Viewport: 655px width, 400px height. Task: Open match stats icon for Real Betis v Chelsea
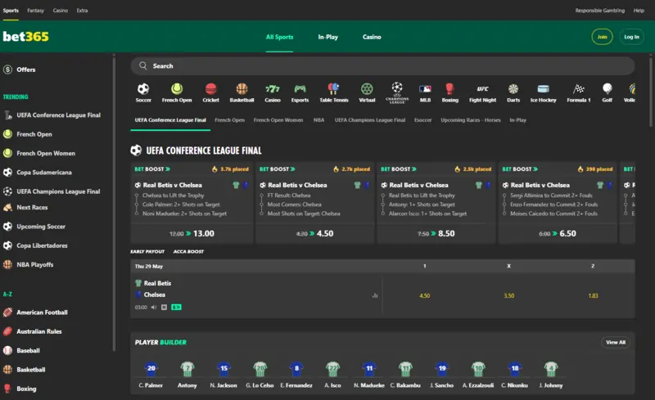click(375, 295)
